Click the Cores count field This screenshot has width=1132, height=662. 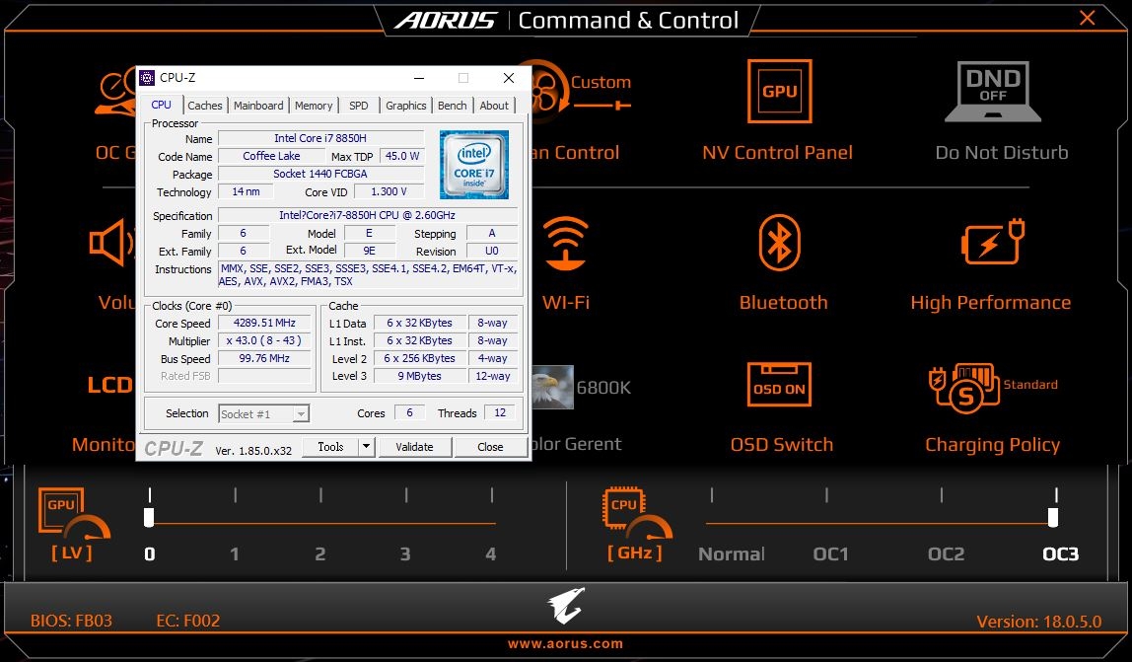coord(409,412)
